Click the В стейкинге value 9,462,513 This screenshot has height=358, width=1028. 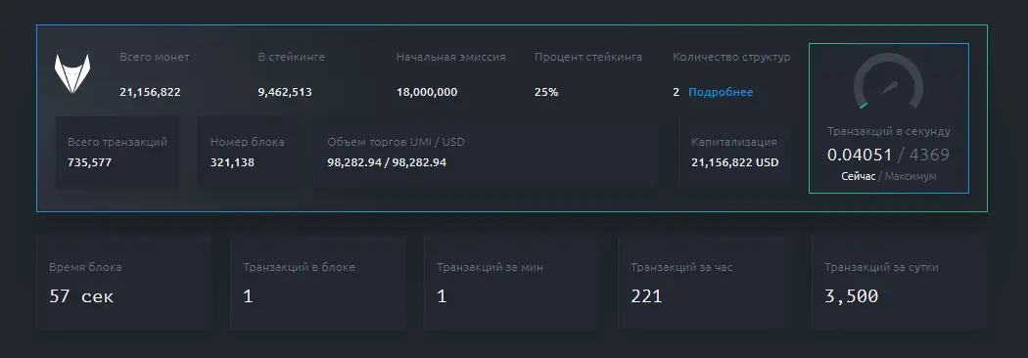click(x=285, y=92)
